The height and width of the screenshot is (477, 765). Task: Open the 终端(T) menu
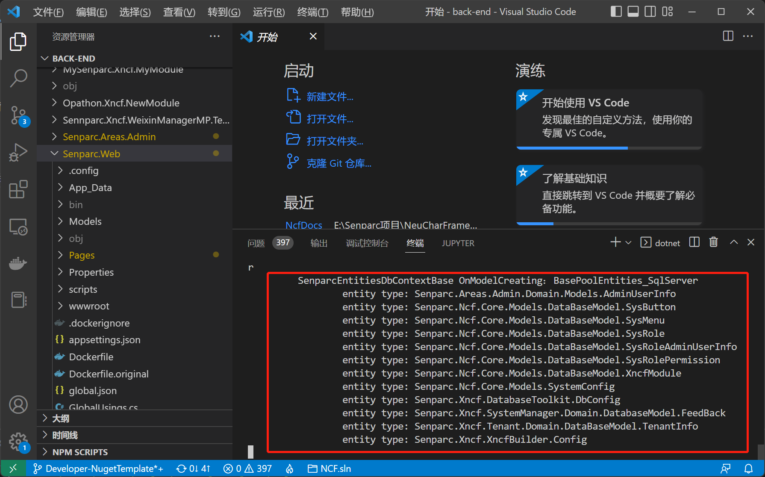[x=313, y=12]
